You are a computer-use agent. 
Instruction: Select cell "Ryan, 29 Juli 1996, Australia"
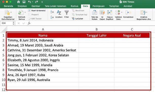click(x=43, y=80)
